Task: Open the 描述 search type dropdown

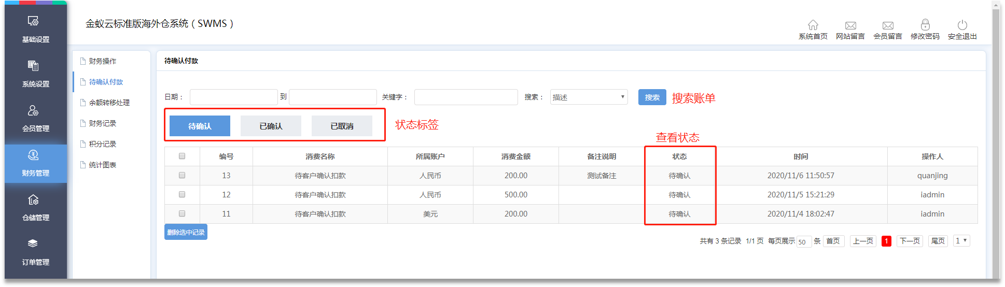Action: (589, 97)
